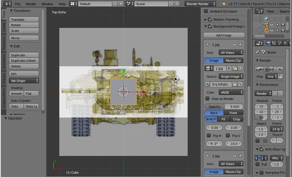The height and width of the screenshot is (177, 292).
Task: Switch to Render Layers properties tab icon
Action: tap(274, 43)
